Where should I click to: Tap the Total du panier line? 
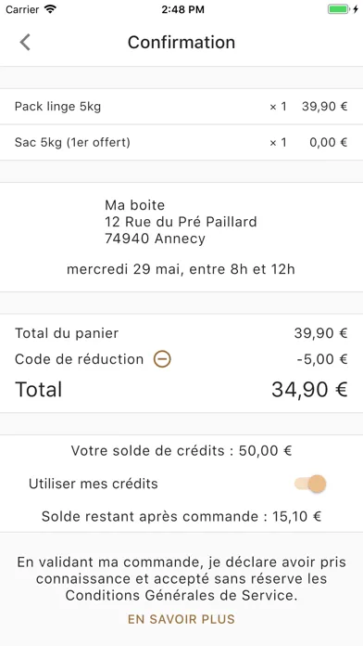pyautogui.click(x=181, y=333)
